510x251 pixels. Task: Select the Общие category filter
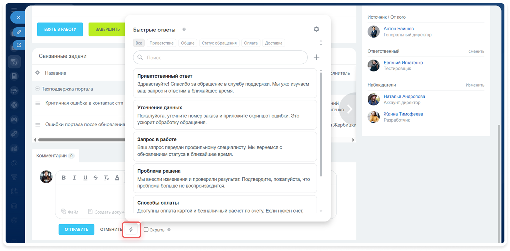tap(188, 43)
